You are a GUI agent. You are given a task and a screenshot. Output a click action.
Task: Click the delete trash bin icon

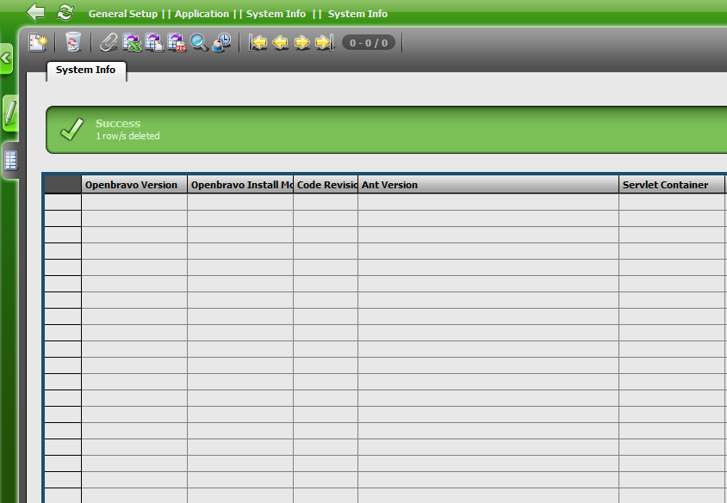73,42
